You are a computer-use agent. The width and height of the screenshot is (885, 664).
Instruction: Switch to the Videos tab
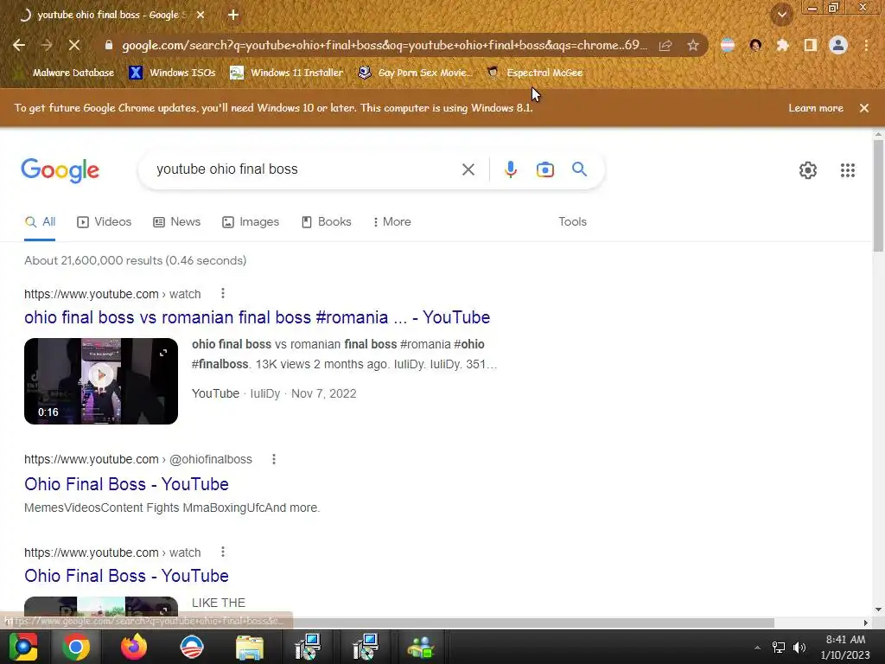point(105,222)
